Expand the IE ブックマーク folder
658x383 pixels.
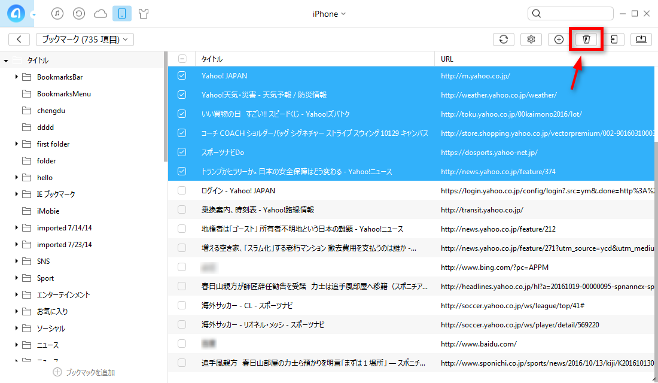(x=16, y=194)
